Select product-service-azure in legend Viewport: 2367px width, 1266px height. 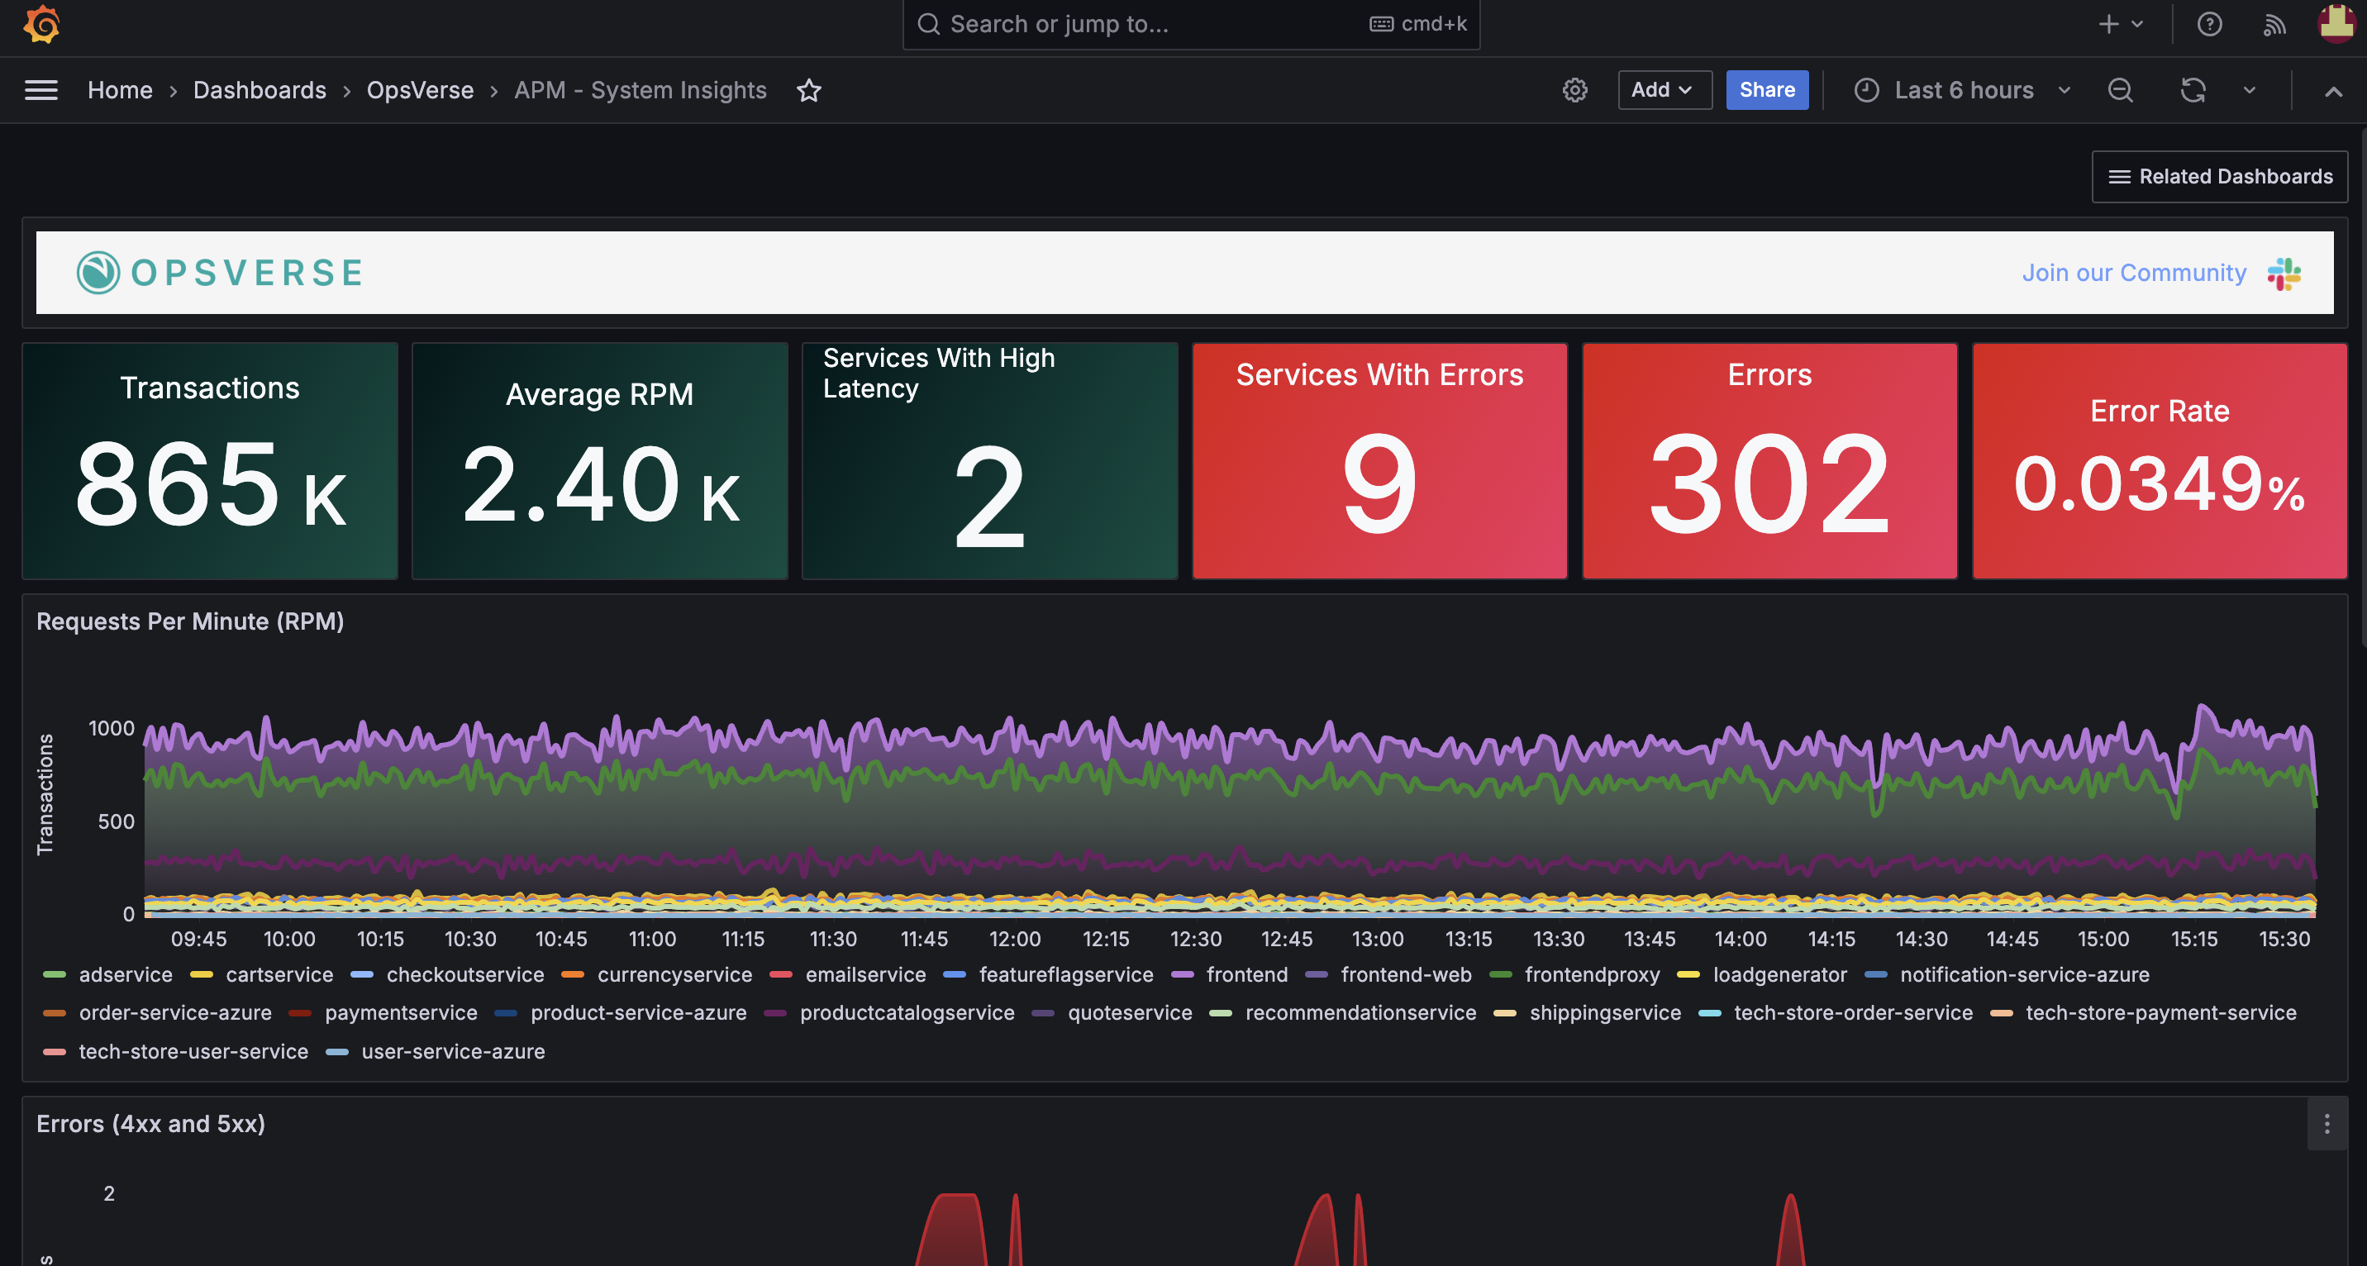pos(639,1013)
